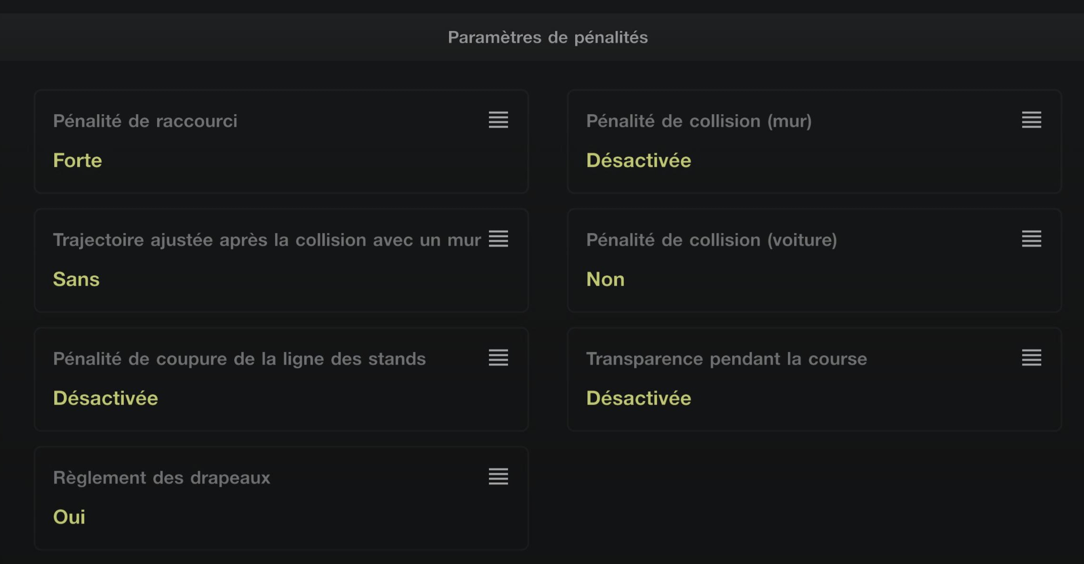Select Pénalité de collision (mur) label
Image resolution: width=1084 pixels, height=564 pixels.
[699, 121]
